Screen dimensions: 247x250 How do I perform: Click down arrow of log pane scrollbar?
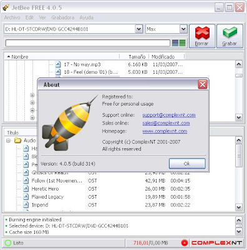(239, 231)
